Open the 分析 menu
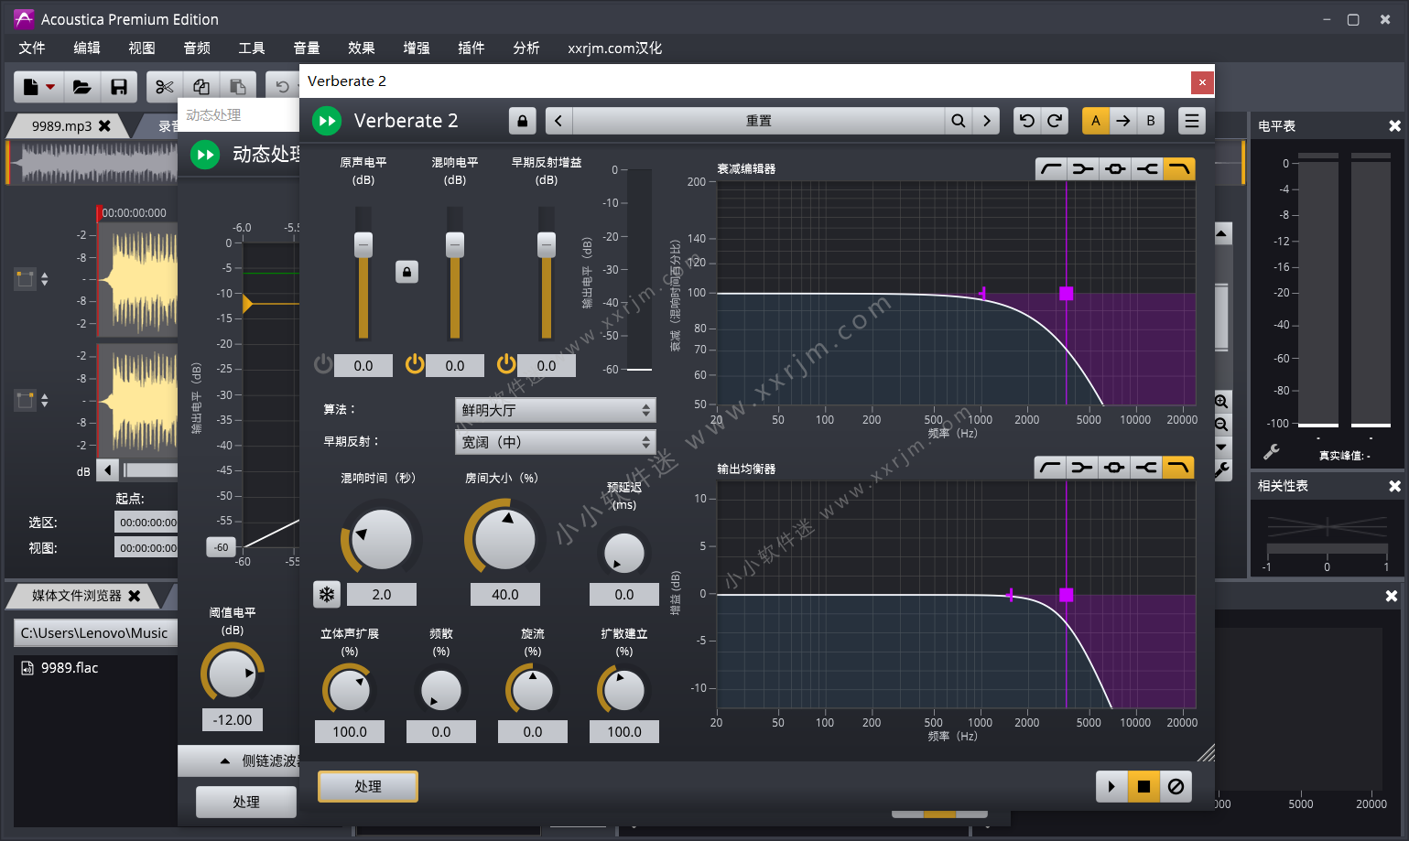The height and width of the screenshot is (841, 1409). click(x=526, y=48)
